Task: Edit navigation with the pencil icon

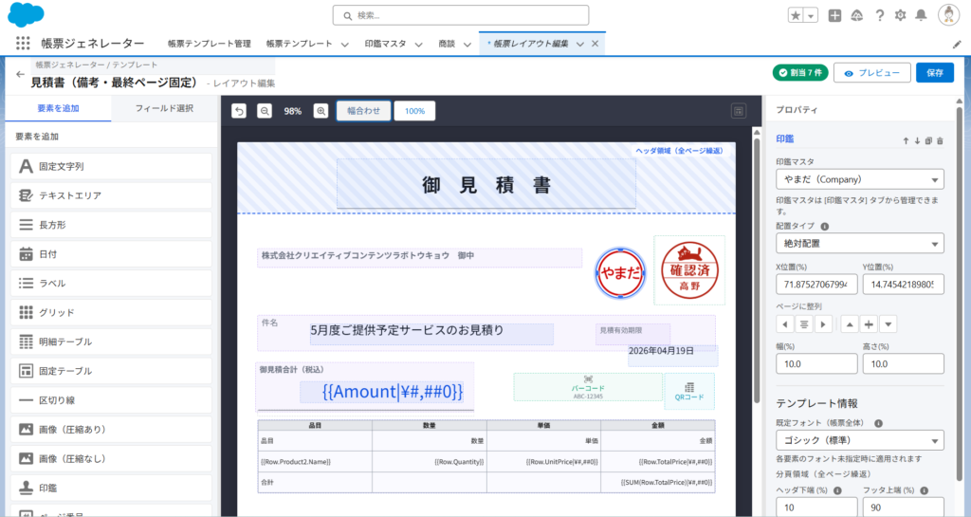Action: [957, 44]
